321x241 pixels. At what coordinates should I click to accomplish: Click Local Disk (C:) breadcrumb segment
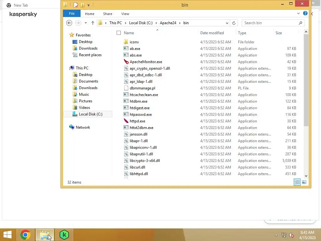[141, 23]
